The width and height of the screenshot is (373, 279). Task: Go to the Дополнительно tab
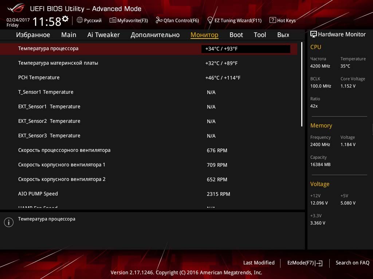pos(155,35)
